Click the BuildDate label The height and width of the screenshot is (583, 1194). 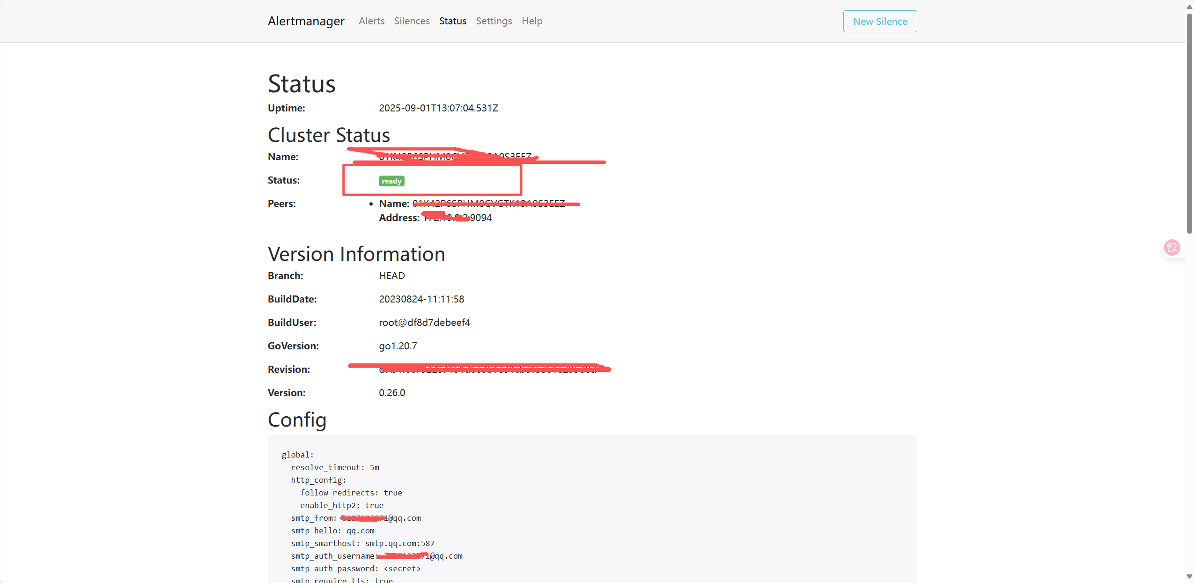tap(292, 299)
